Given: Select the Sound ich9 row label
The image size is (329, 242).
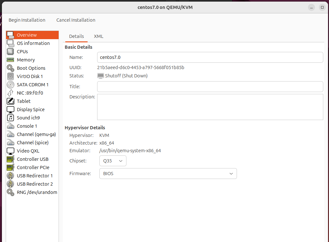Looking at the screenshot, I should click(x=28, y=118).
